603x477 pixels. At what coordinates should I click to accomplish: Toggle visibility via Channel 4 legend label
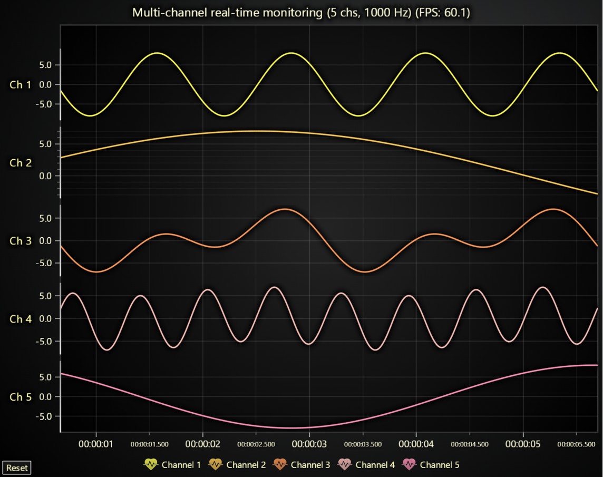375,465
